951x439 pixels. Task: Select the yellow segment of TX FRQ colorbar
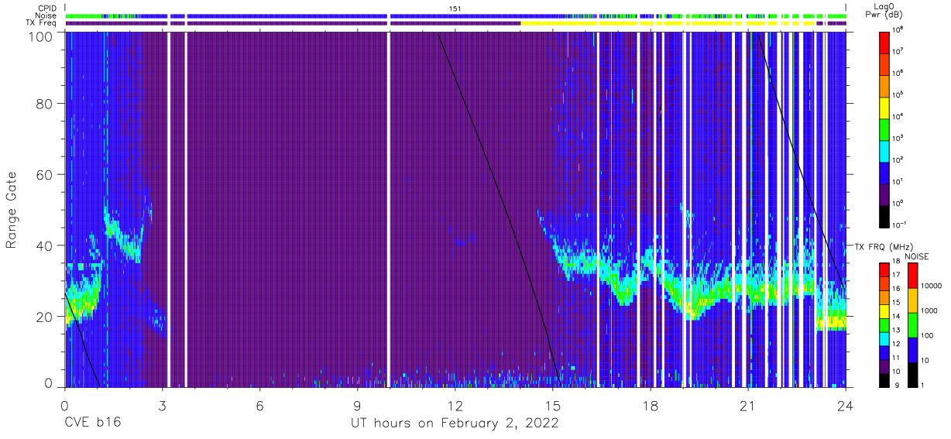885,310
